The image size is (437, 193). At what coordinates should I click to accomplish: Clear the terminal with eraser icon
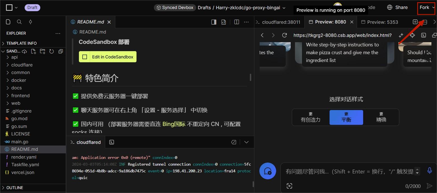(x=234, y=142)
